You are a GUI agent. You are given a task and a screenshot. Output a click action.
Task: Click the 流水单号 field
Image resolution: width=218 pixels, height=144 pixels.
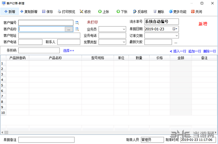pyautogui.click(x=161, y=22)
